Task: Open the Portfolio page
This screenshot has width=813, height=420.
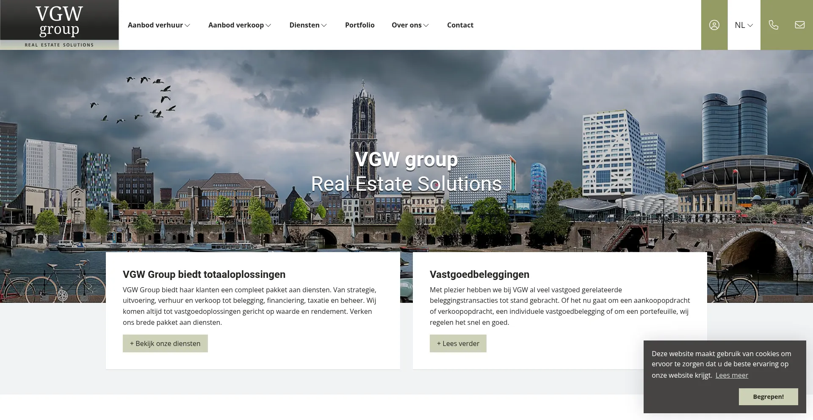Action: 359,25
